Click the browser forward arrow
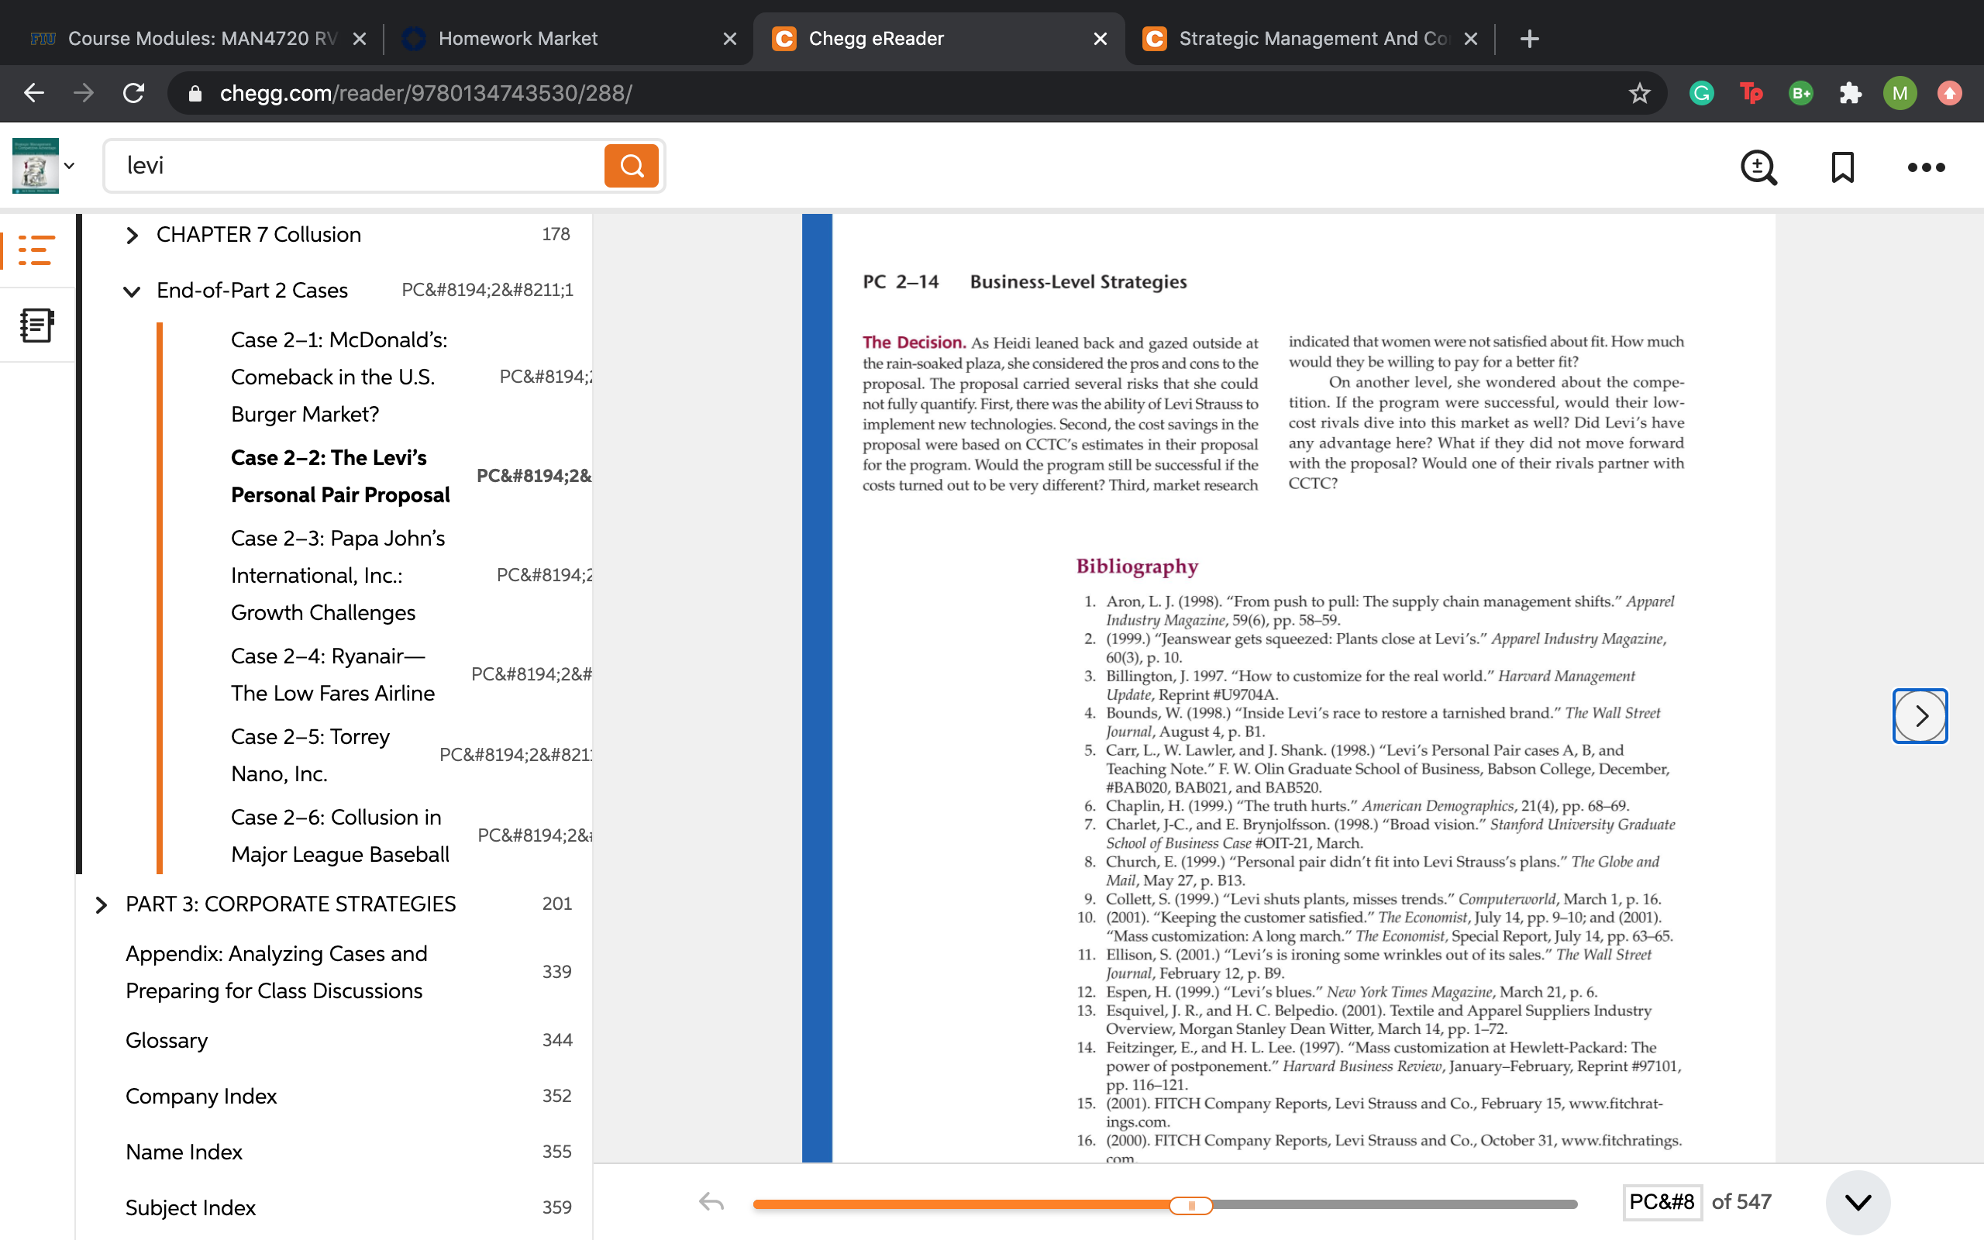The height and width of the screenshot is (1240, 1984). (x=83, y=93)
